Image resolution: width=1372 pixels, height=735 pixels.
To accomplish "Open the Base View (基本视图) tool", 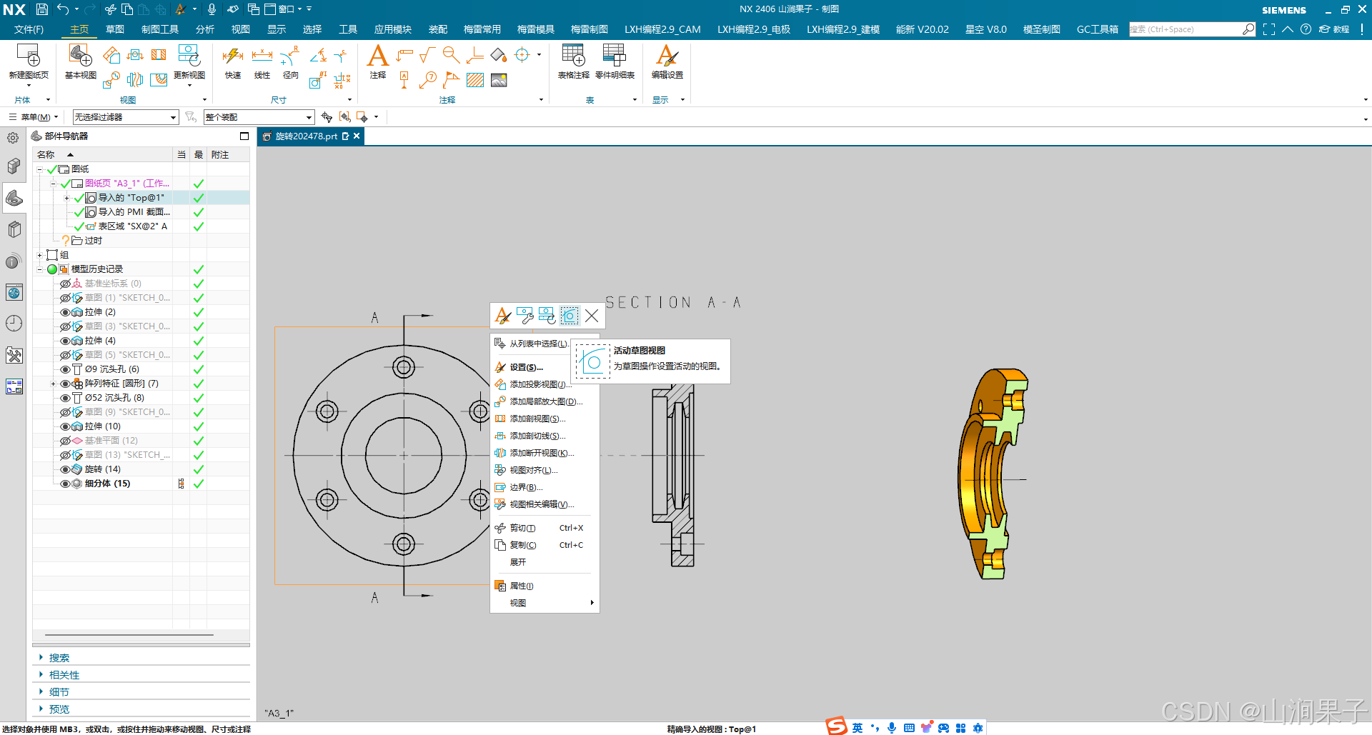I will click(x=80, y=56).
